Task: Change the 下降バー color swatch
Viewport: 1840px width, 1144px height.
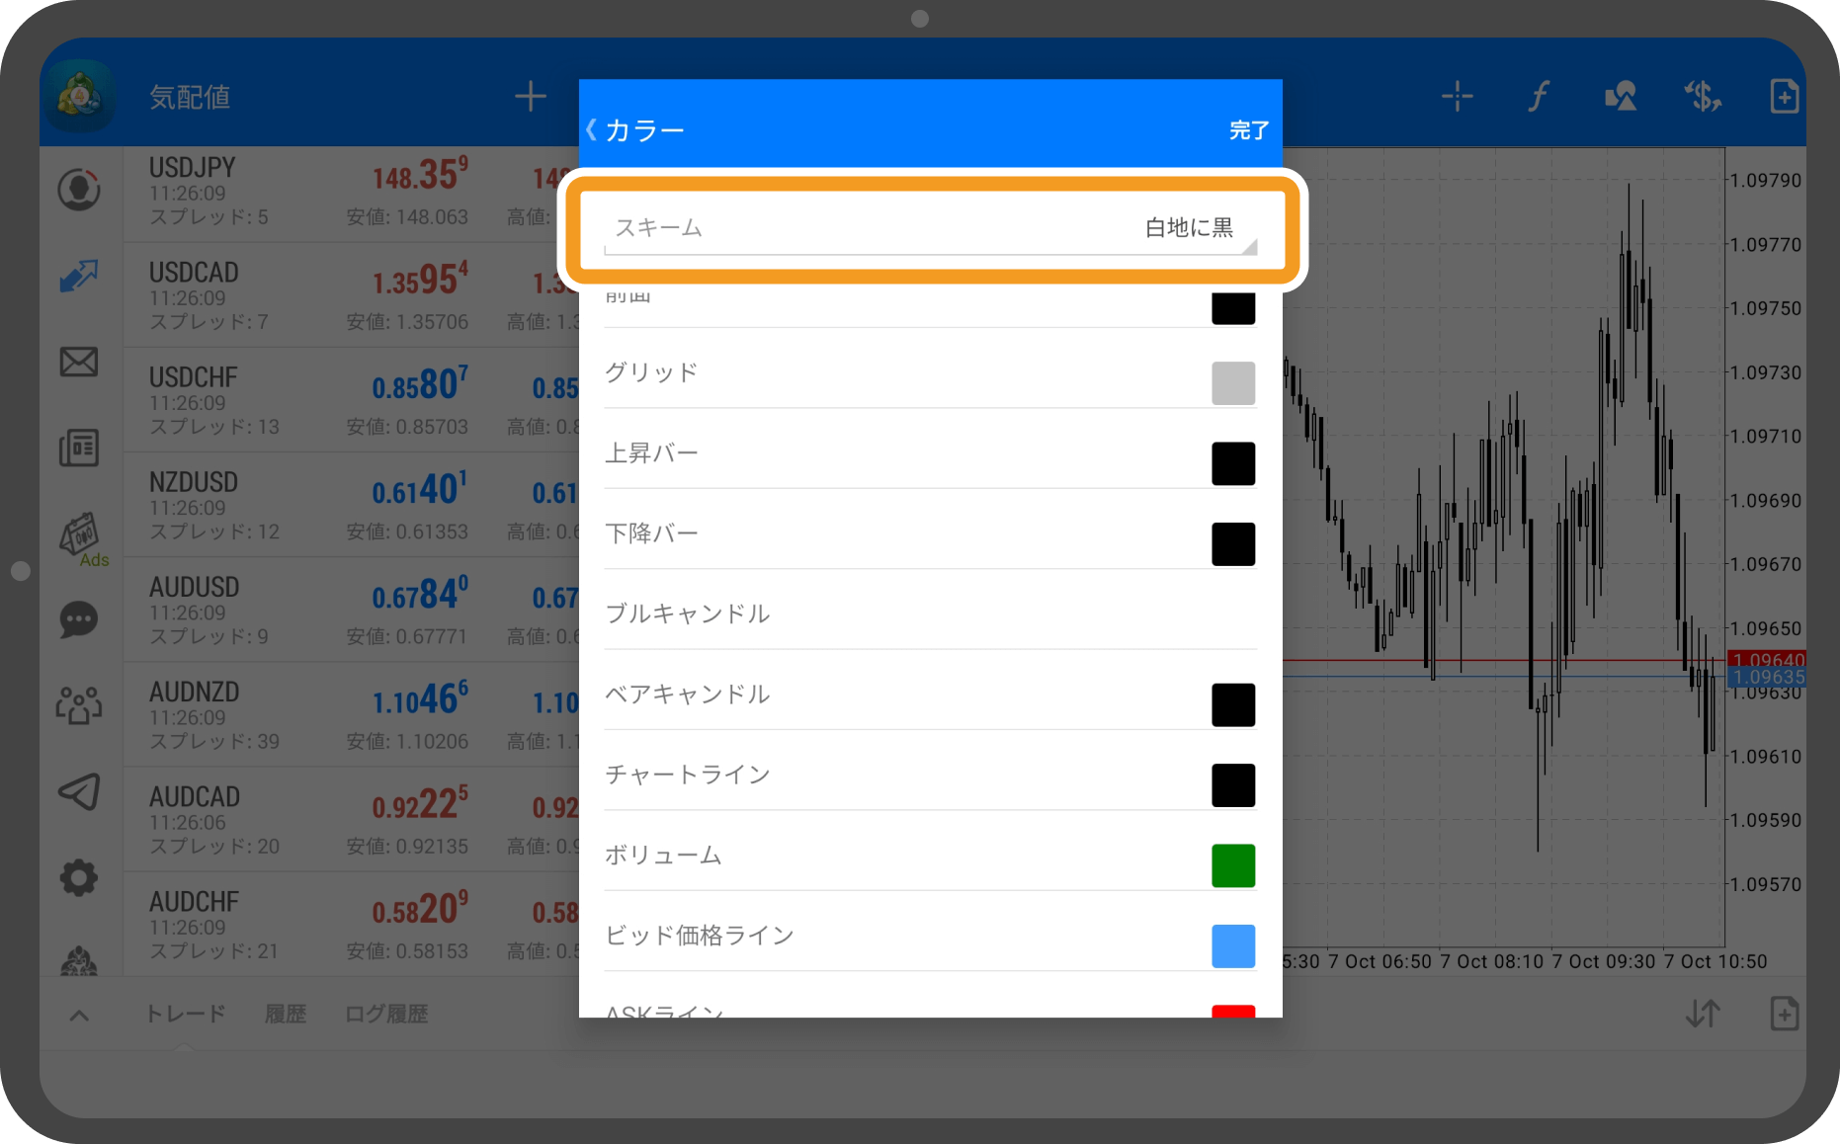Action: (x=1233, y=544)
